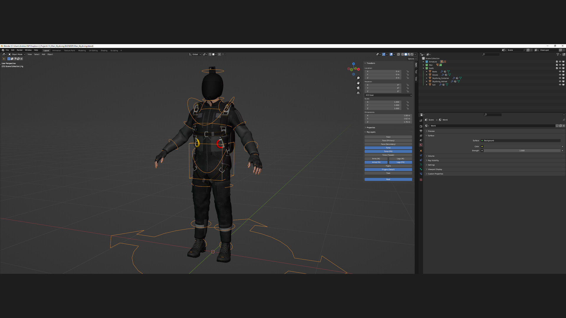This screenshot has width=566, height=318.
Task: Open Physics properties tab icon
Action: pos(421,155)
